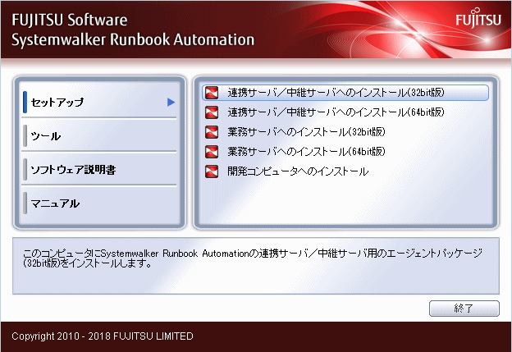Click installer icon beside 業務サーバへのインストール(64bit版)
Viewport: 512px width, 352px height.
pos(212,152)
